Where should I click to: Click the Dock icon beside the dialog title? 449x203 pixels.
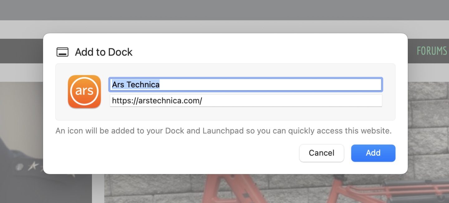(62, 52)
